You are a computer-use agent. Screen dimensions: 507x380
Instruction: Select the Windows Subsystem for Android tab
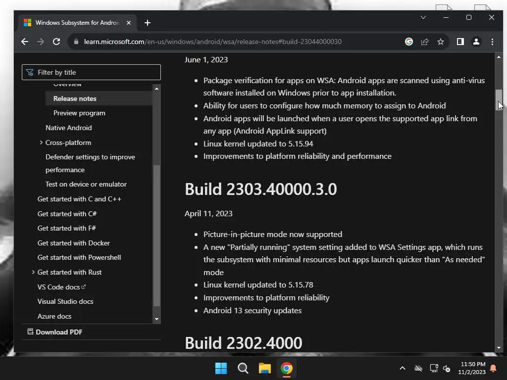coord(78,23)
